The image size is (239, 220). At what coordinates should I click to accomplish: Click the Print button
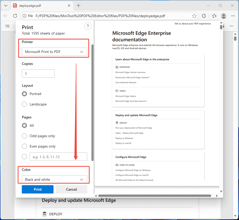click(37, 189)
